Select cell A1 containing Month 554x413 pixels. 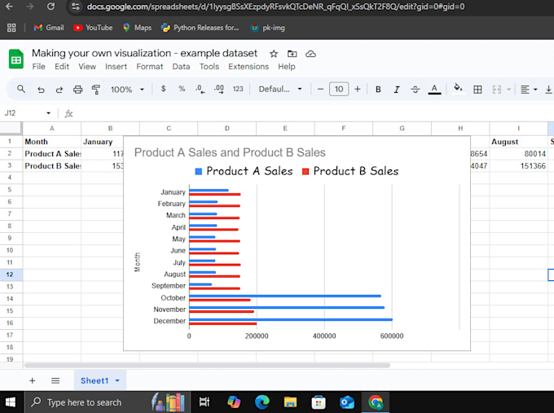pyautogui.click(x=52, y=142)
